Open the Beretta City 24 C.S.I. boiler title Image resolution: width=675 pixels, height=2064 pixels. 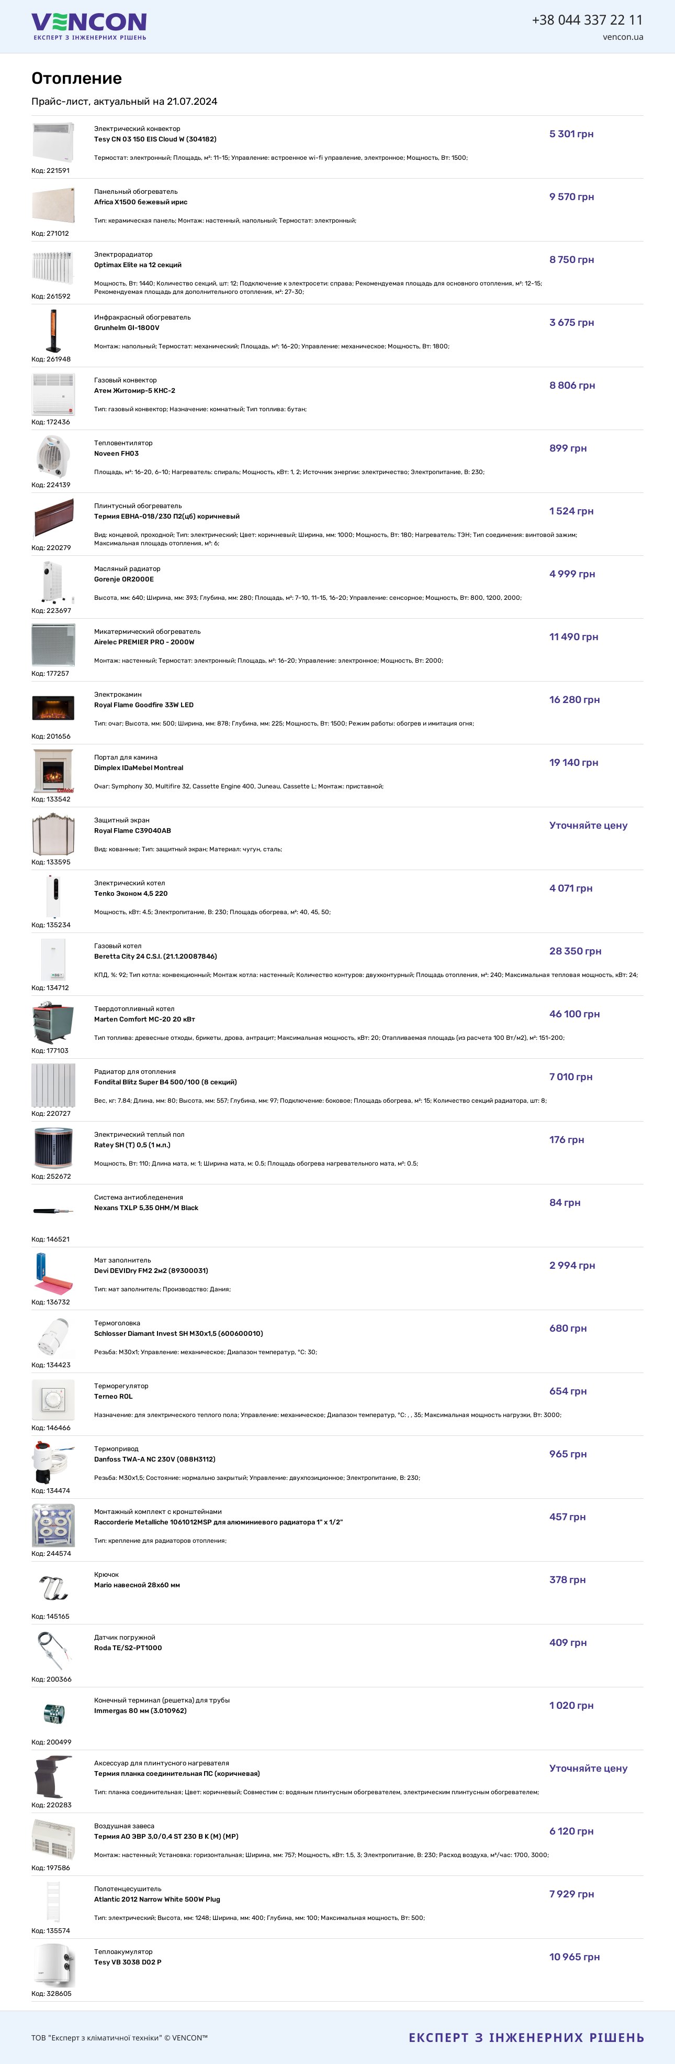pyautogui.click(x=155, y=957)
